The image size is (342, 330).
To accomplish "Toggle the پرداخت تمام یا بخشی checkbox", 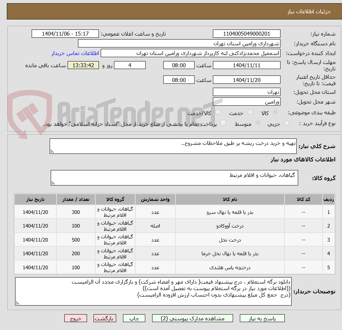I will (x=223, y=123).
